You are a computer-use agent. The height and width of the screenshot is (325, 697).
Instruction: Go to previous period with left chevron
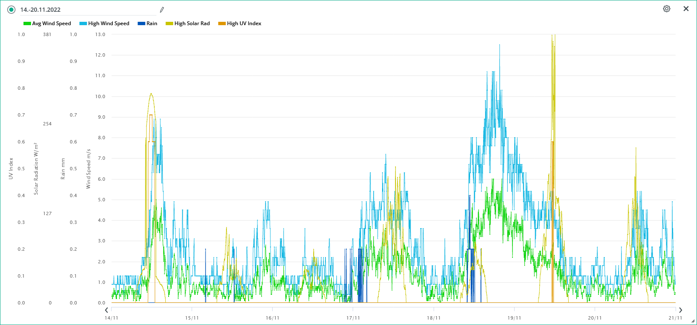(107, 310)
